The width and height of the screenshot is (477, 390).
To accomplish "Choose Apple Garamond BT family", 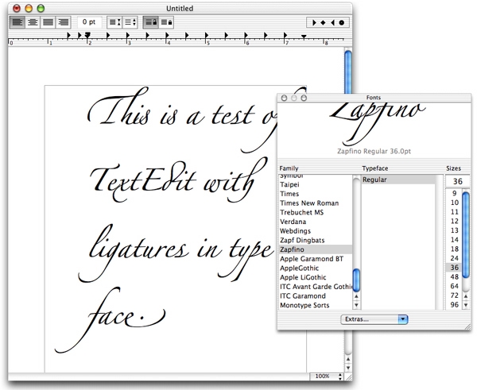I will pos(316,259).
